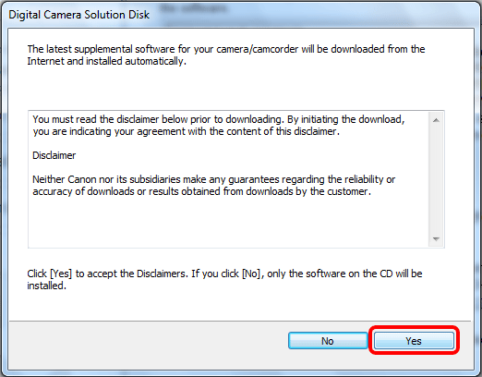Click the disclaimer scrollbar up arrow

click(x=436, y=120)
